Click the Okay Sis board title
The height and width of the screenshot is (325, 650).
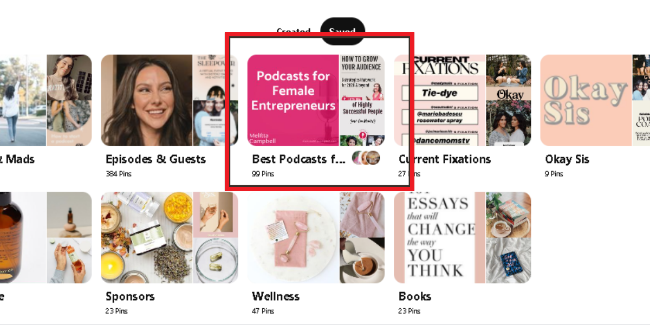pos(567,159)
